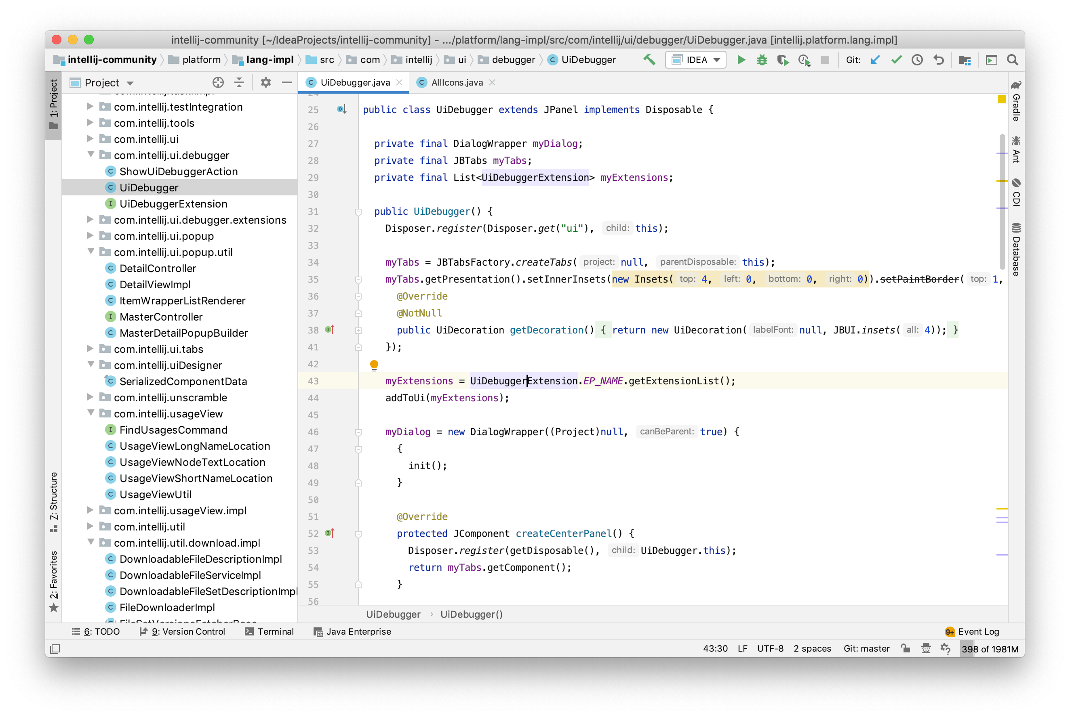This screenshot has height=717, width=1070.
Task: Click locate in project crosshair icon
Action: point(218,82)
